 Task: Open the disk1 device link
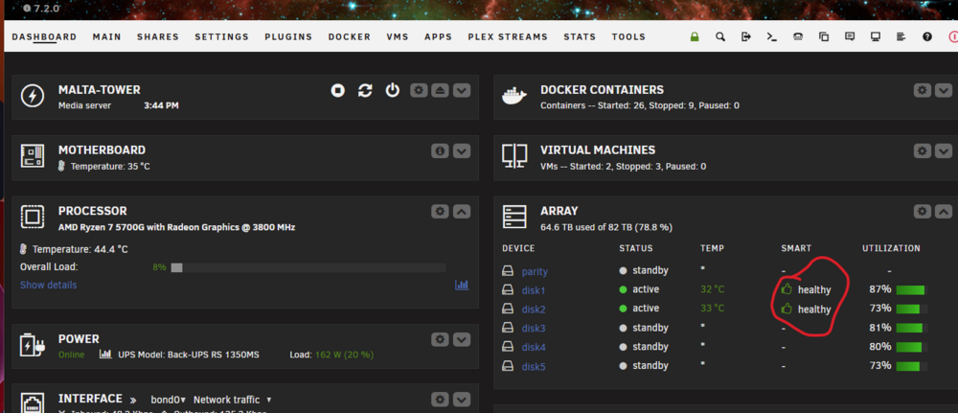tap(534, 290)
